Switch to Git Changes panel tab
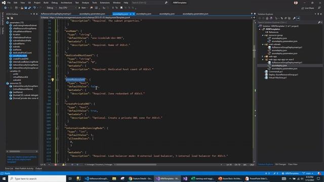 point(280,164)
